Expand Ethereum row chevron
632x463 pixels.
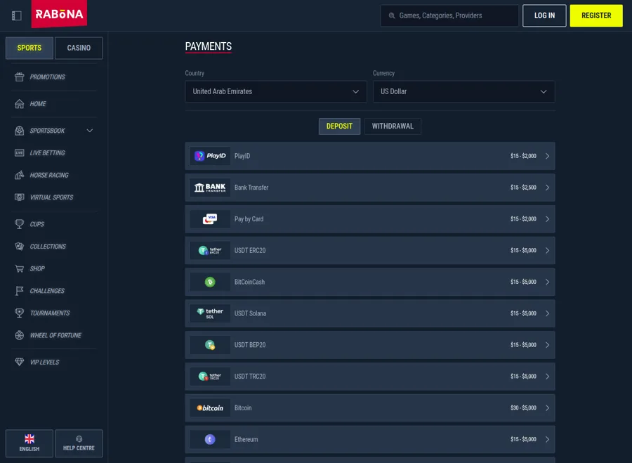[x=547, y=439]
